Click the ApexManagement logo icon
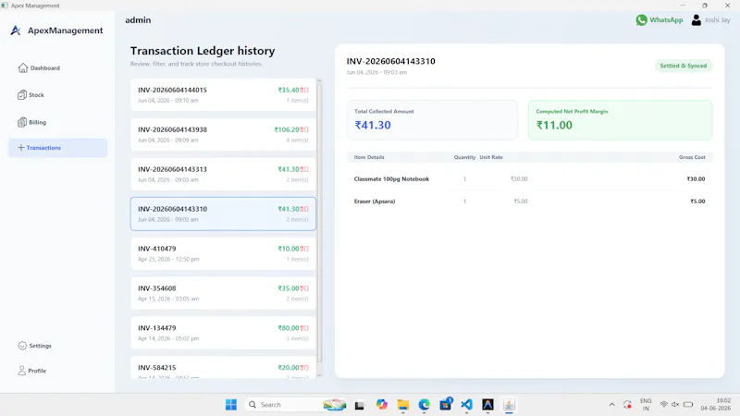This screenshot has height=416, width=740. (x=16, y=31)
